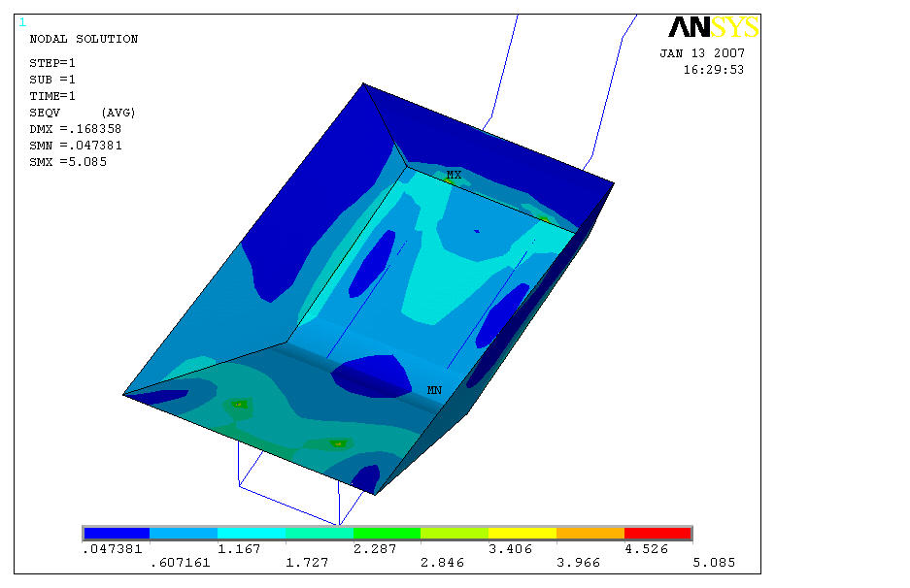Click the SMX =5.085 text
Viewport: 910px width, 588px height.
(68, 162)
